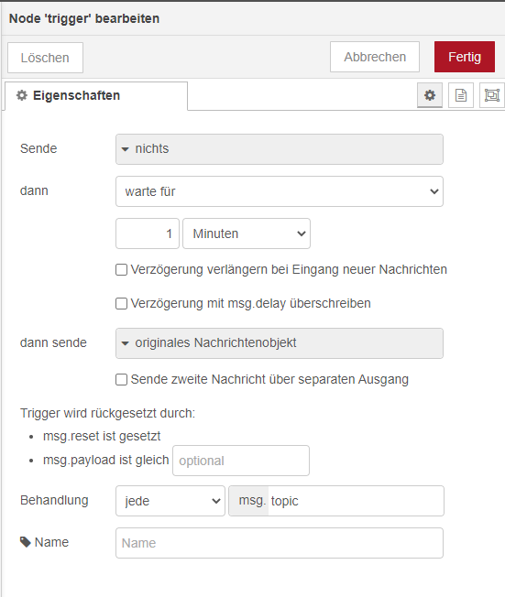Screen dimensions: 505x597
Task: Click the tag icon beside Name
Action: (25, 542)
